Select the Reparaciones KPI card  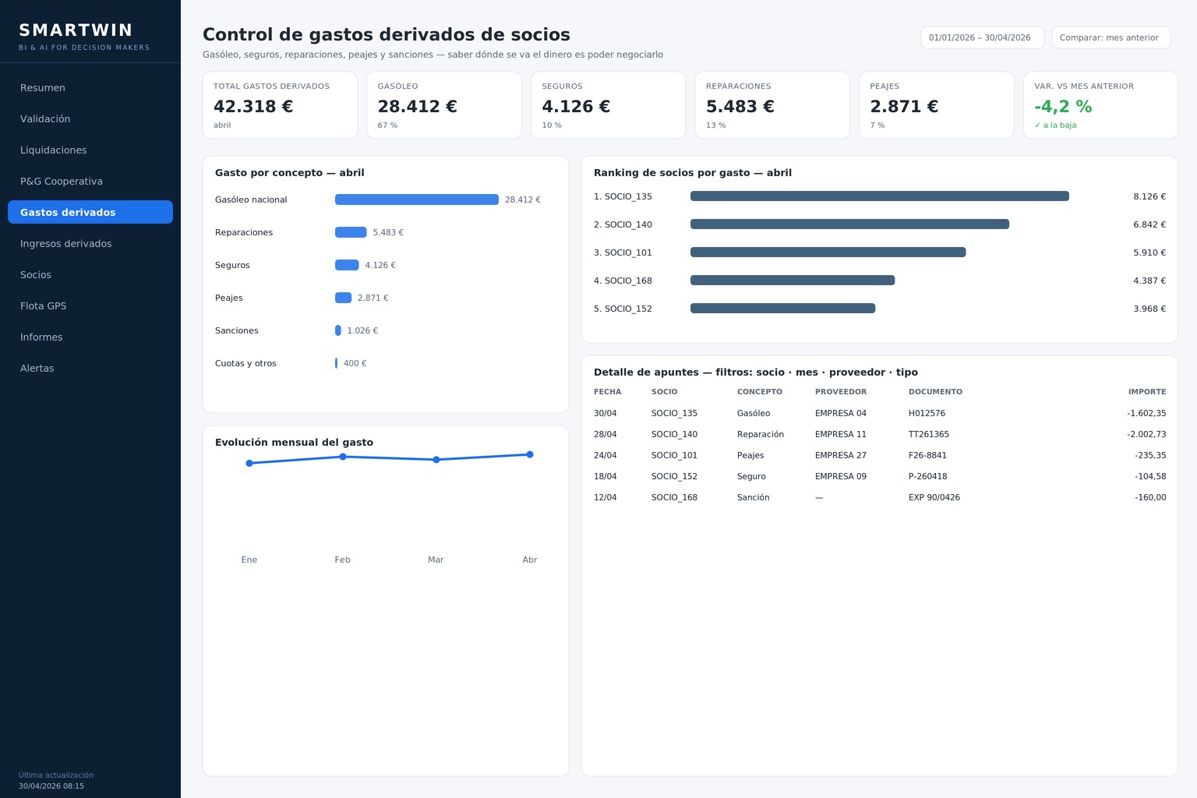tap(772, 105)
